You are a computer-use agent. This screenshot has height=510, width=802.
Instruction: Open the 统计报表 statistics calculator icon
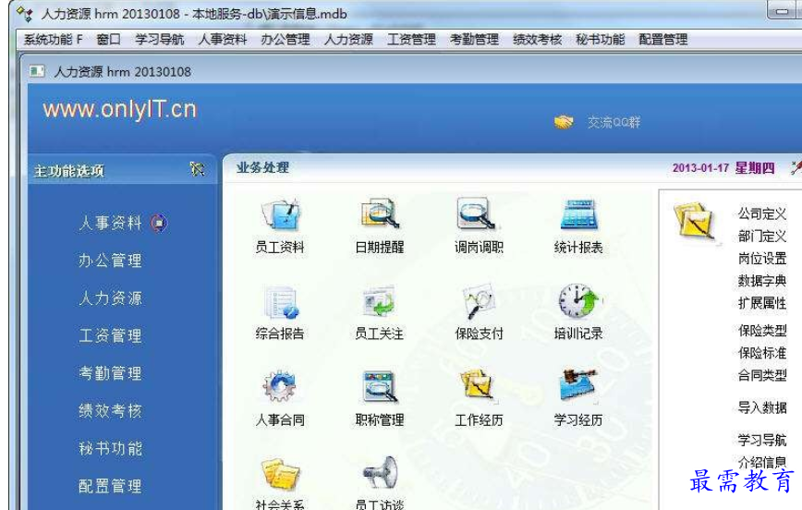point(578,213)
